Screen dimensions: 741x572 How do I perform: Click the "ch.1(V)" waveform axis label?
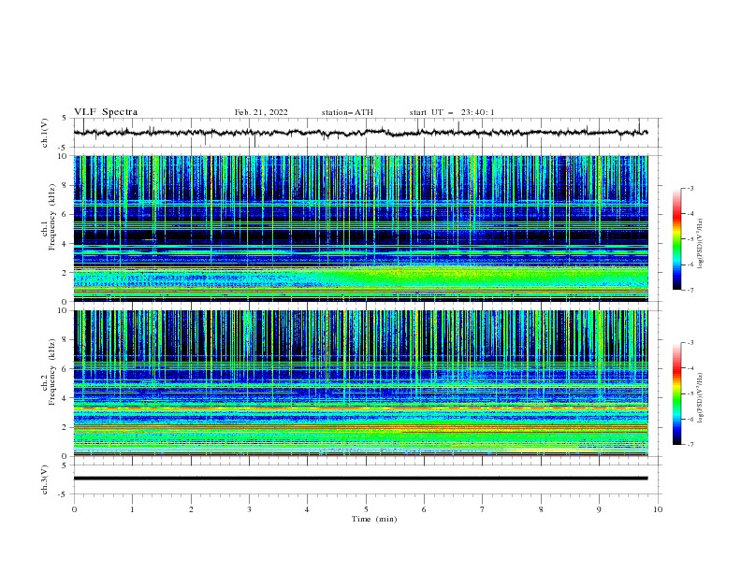click(44, 133)
